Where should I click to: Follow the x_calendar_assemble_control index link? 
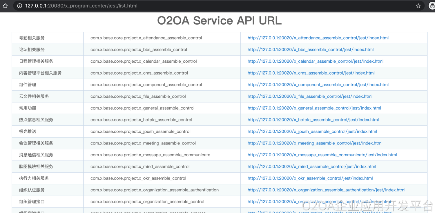tap(315, 61)
